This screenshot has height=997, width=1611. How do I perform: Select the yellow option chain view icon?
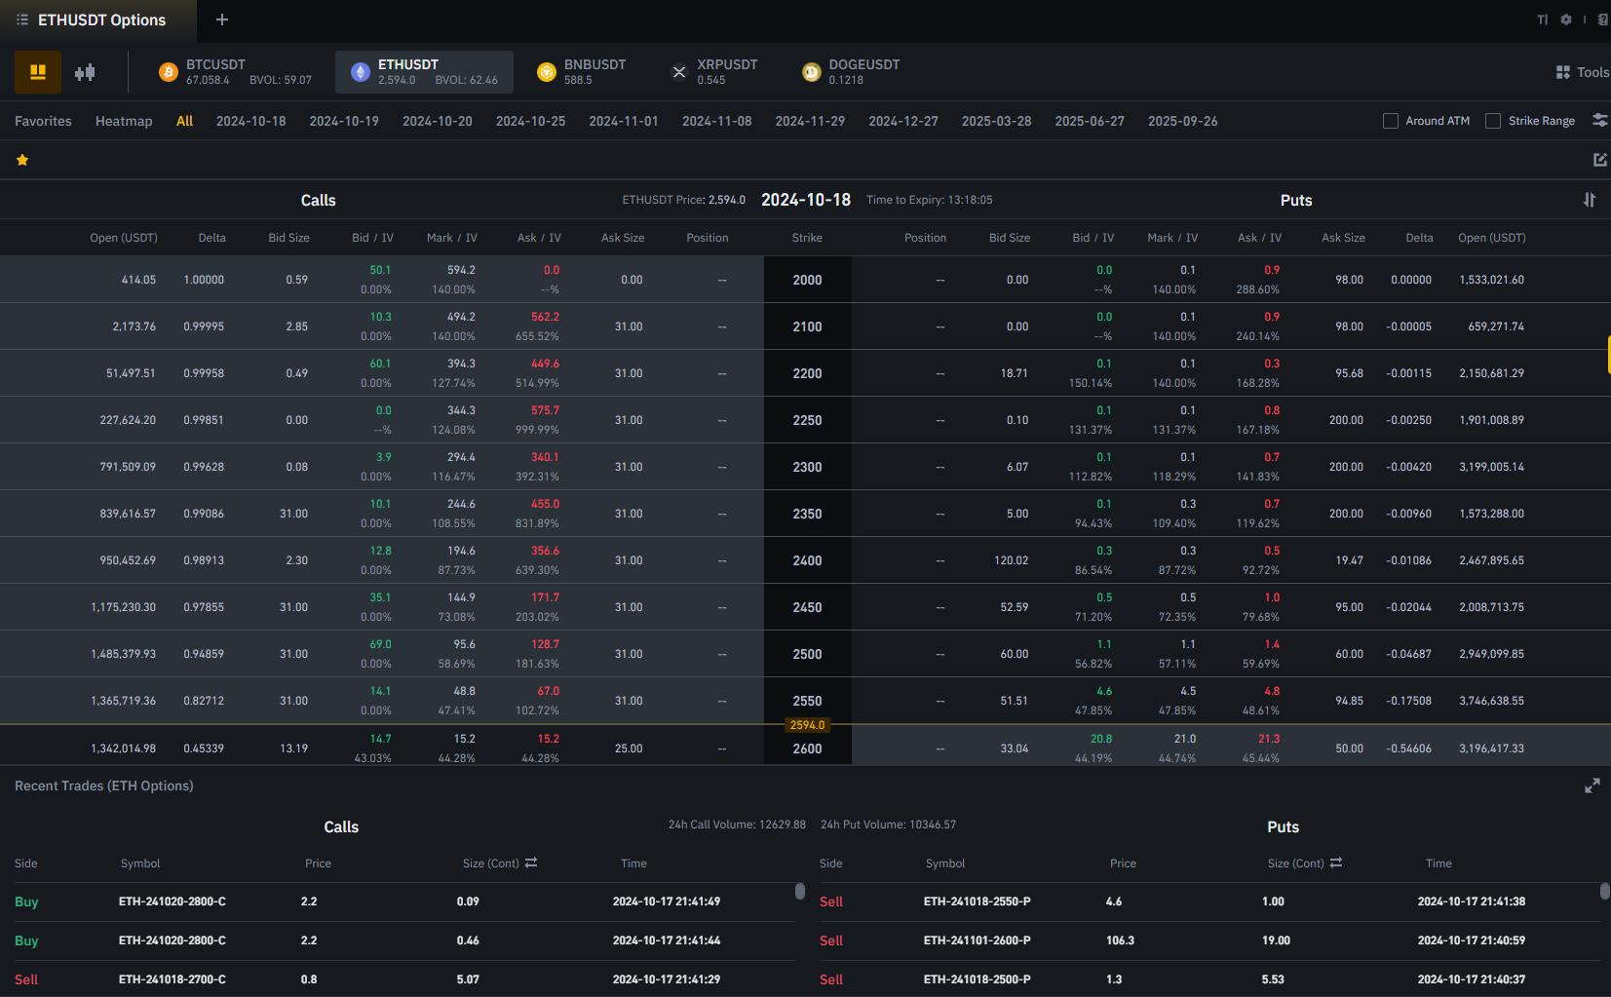tap(38, 72)
